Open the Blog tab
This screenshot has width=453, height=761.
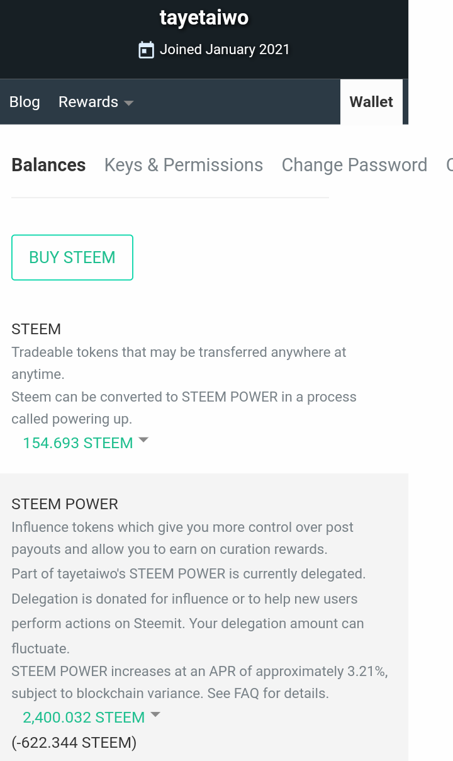25,102
